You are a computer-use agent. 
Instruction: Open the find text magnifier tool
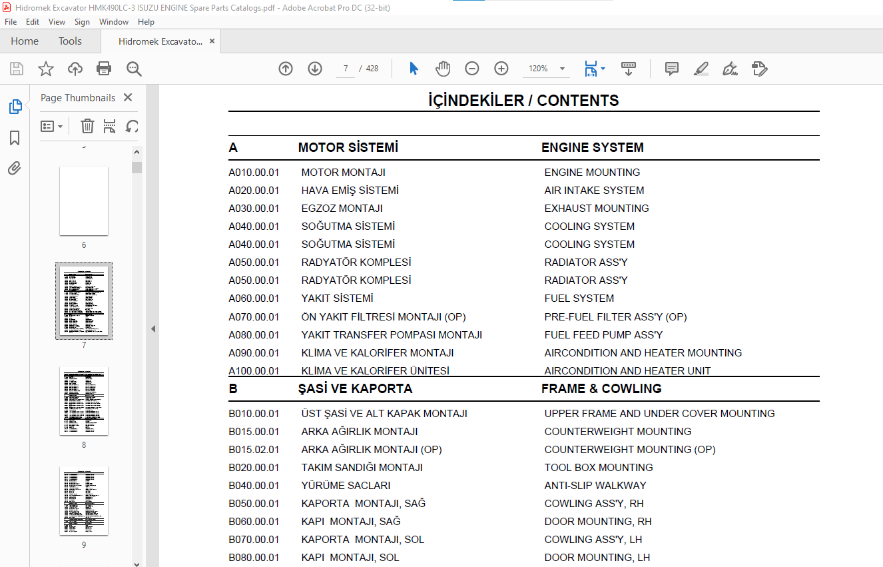coord(134,69)
